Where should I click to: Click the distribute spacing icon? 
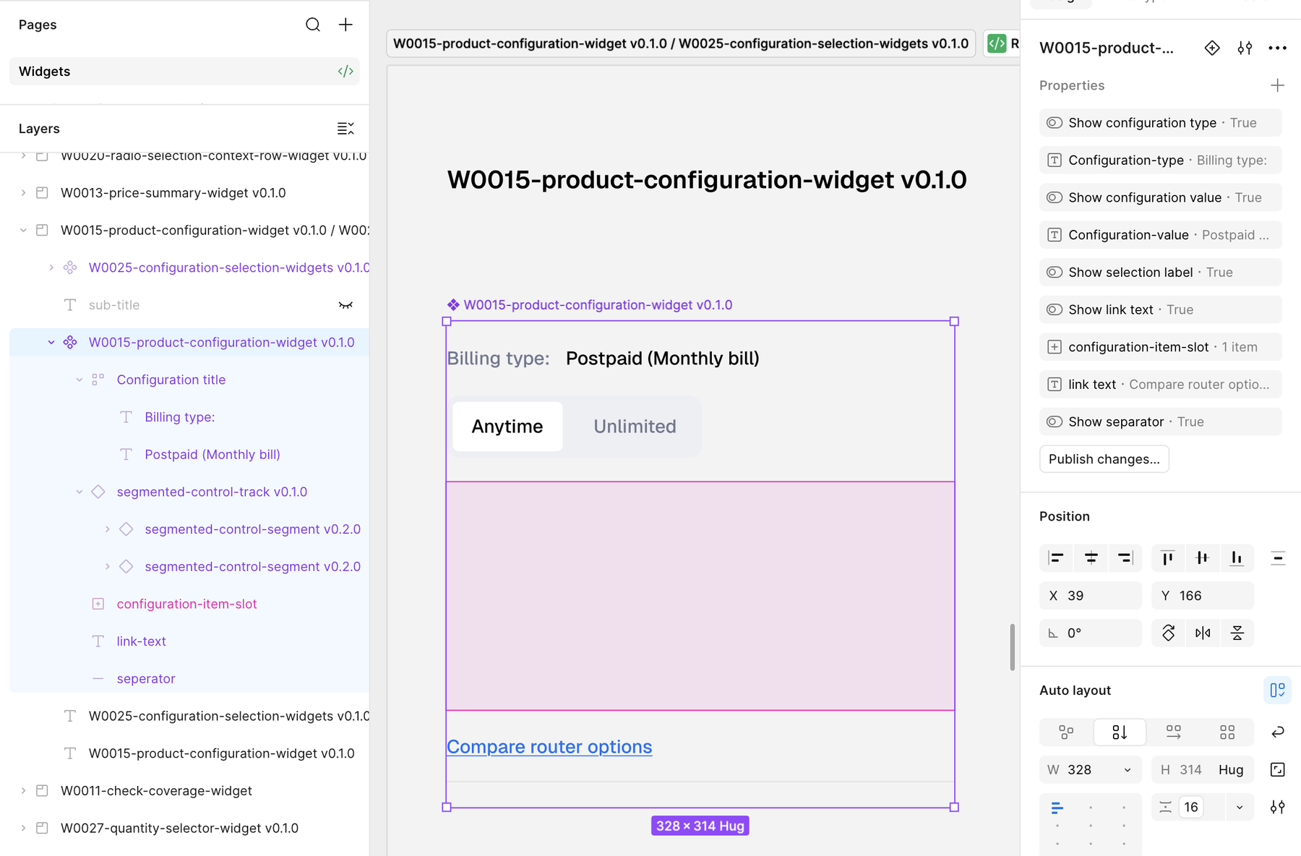[x=1278, y=557]
